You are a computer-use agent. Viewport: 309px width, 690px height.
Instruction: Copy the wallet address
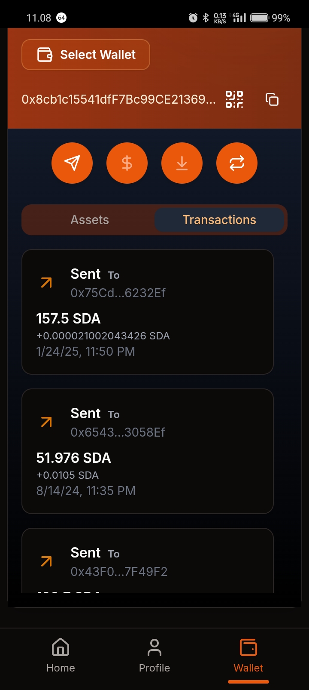pos(272,99)
